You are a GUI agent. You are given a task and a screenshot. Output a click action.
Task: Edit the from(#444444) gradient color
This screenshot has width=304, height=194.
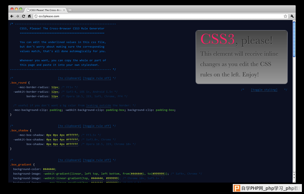(137, 174)
